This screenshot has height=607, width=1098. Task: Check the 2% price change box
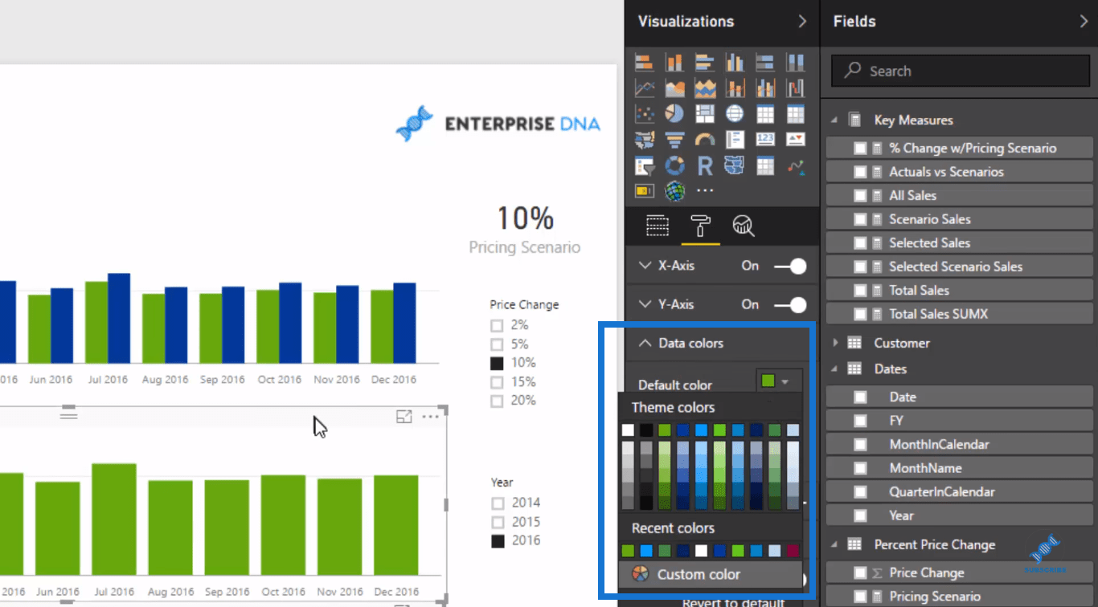point(497,326)
